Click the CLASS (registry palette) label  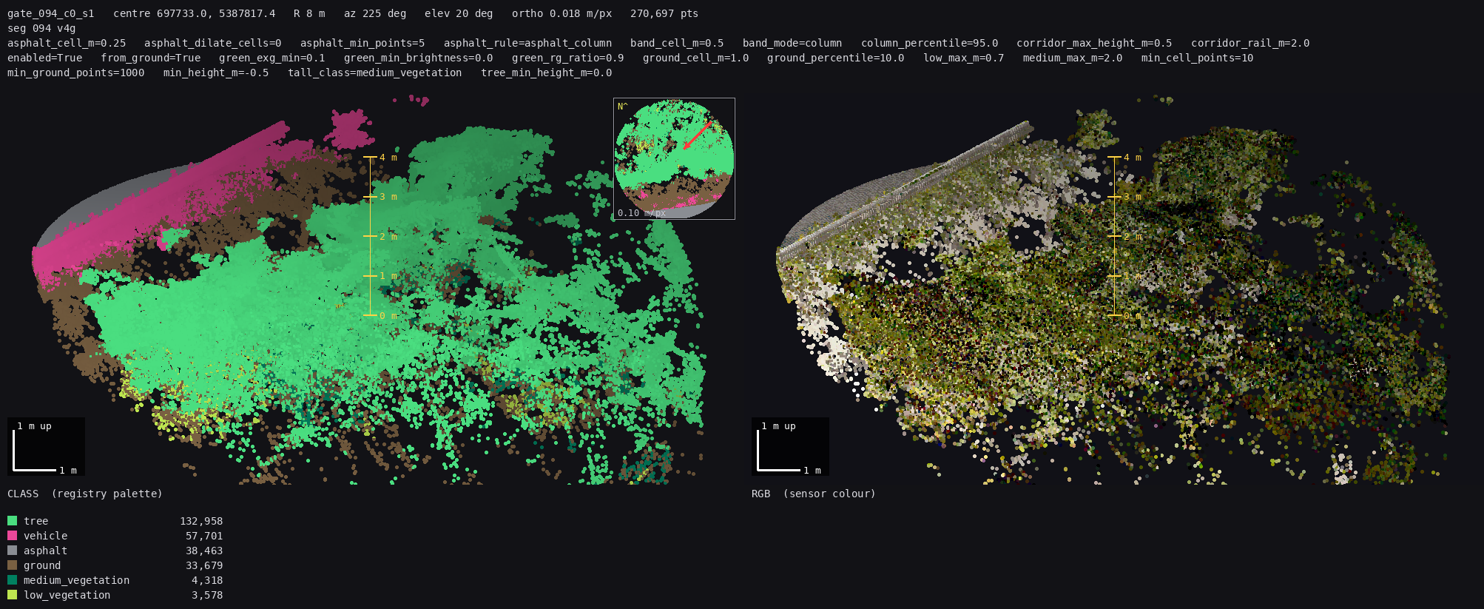point(85,494)
